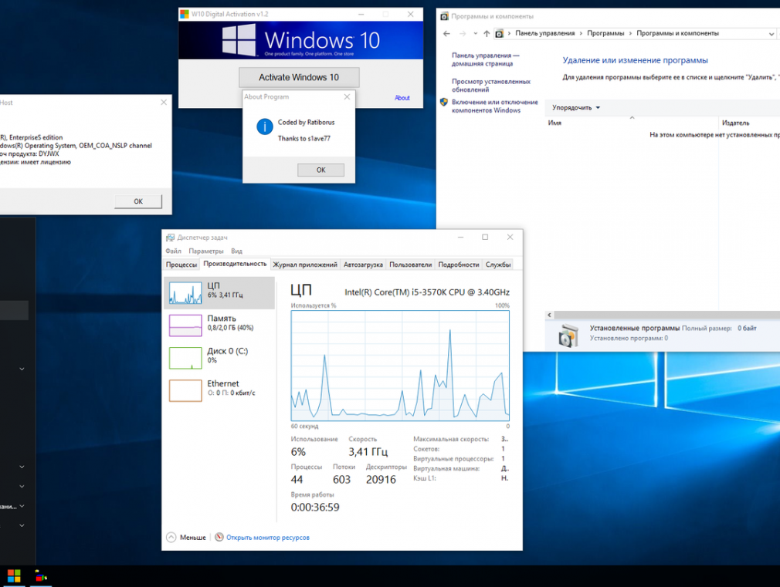
Task: Click installed programs icon in details pane
Action: coord(568,335)
